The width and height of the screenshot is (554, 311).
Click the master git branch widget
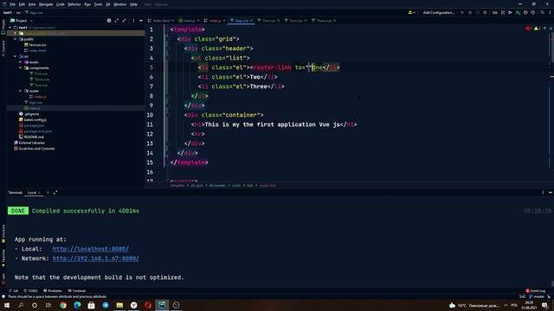(x=537, y=296)
